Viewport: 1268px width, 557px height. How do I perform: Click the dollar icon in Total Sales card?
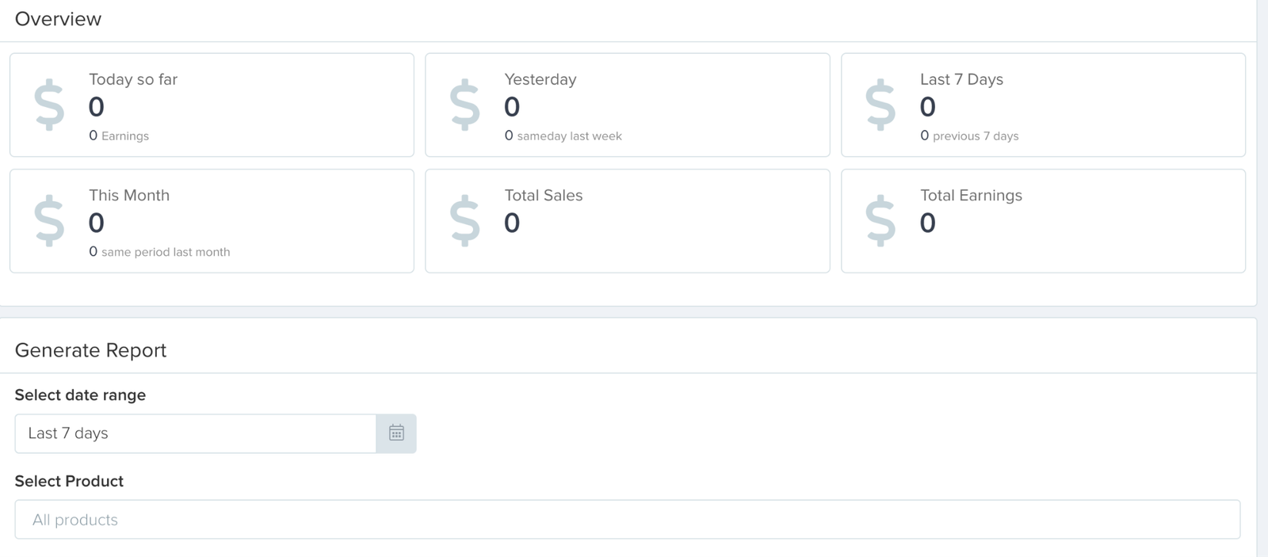464,220
